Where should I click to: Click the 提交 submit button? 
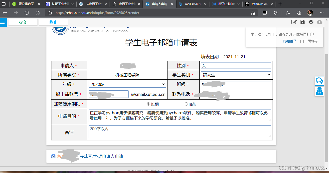23,22
